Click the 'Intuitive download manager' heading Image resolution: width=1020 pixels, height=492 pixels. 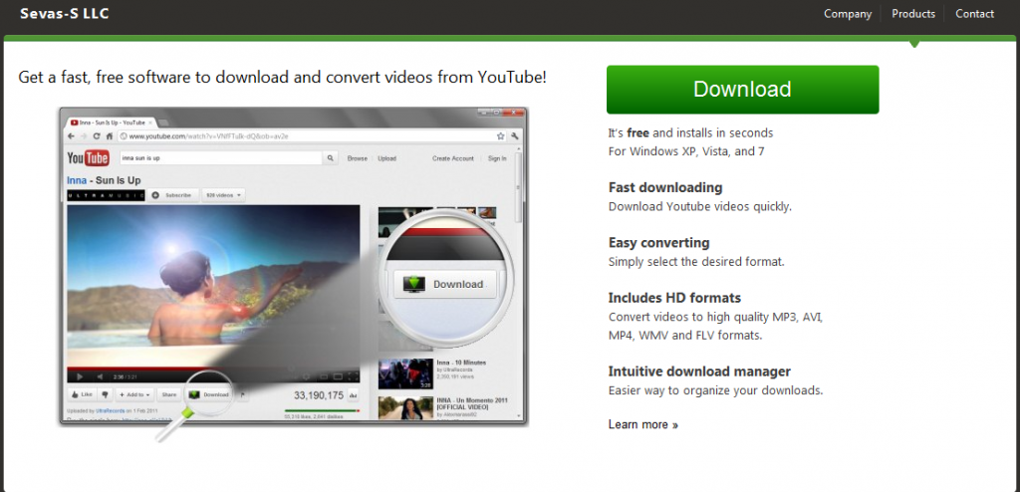tap(699, 371)
